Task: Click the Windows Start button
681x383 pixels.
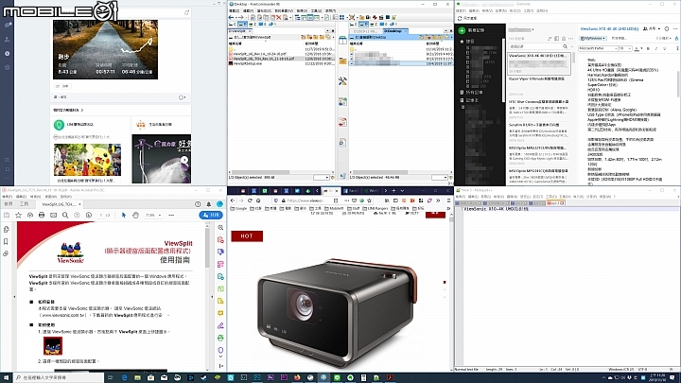Action: [7, 377]
